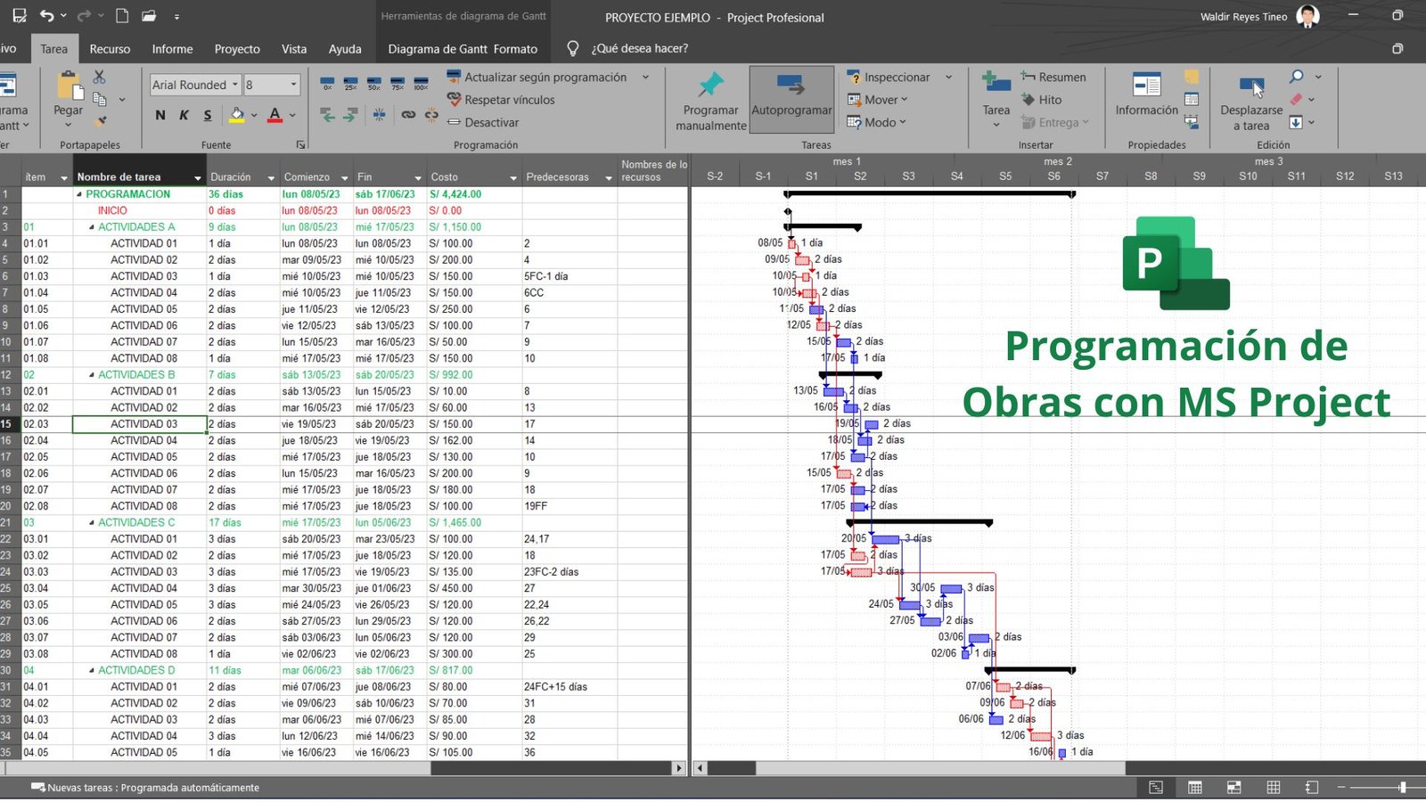Open a project file from quick access
Viewport: 1426px width, 802px height.
point(149,16)
